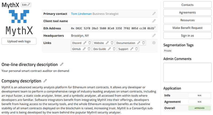The width and height of the screenshot is (213, 115).
Task: Delete the Support link trash icon
Action: click(137, 49)
